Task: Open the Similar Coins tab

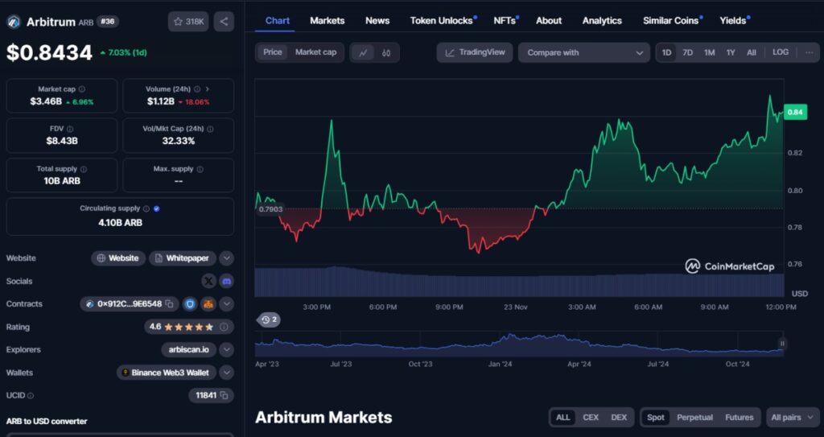Action: click(672, 20)
